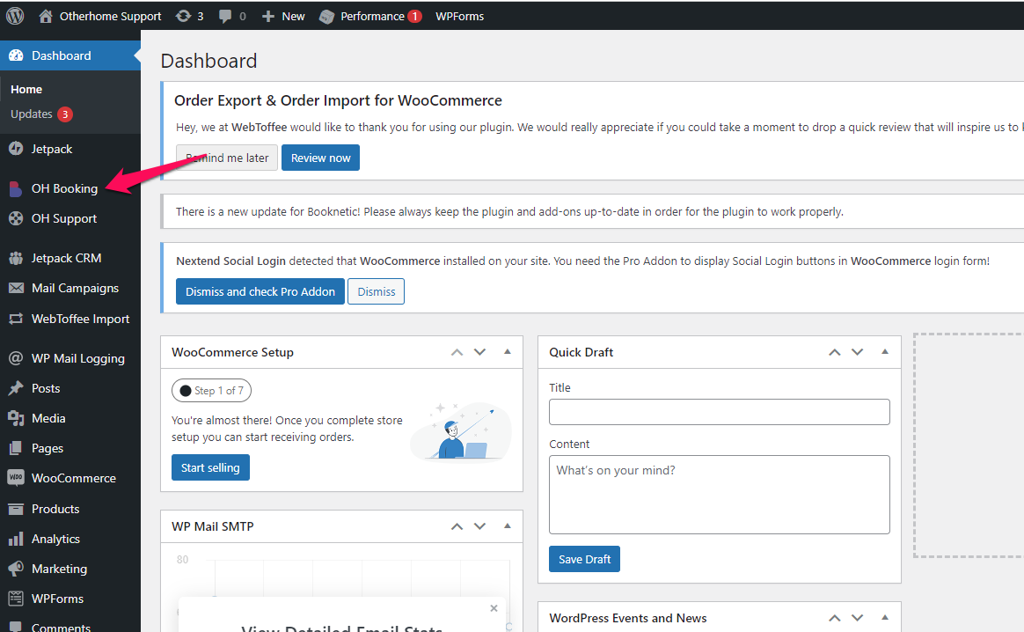
Task: Open the Updates submenu item
Action: (x=32, y=114)
